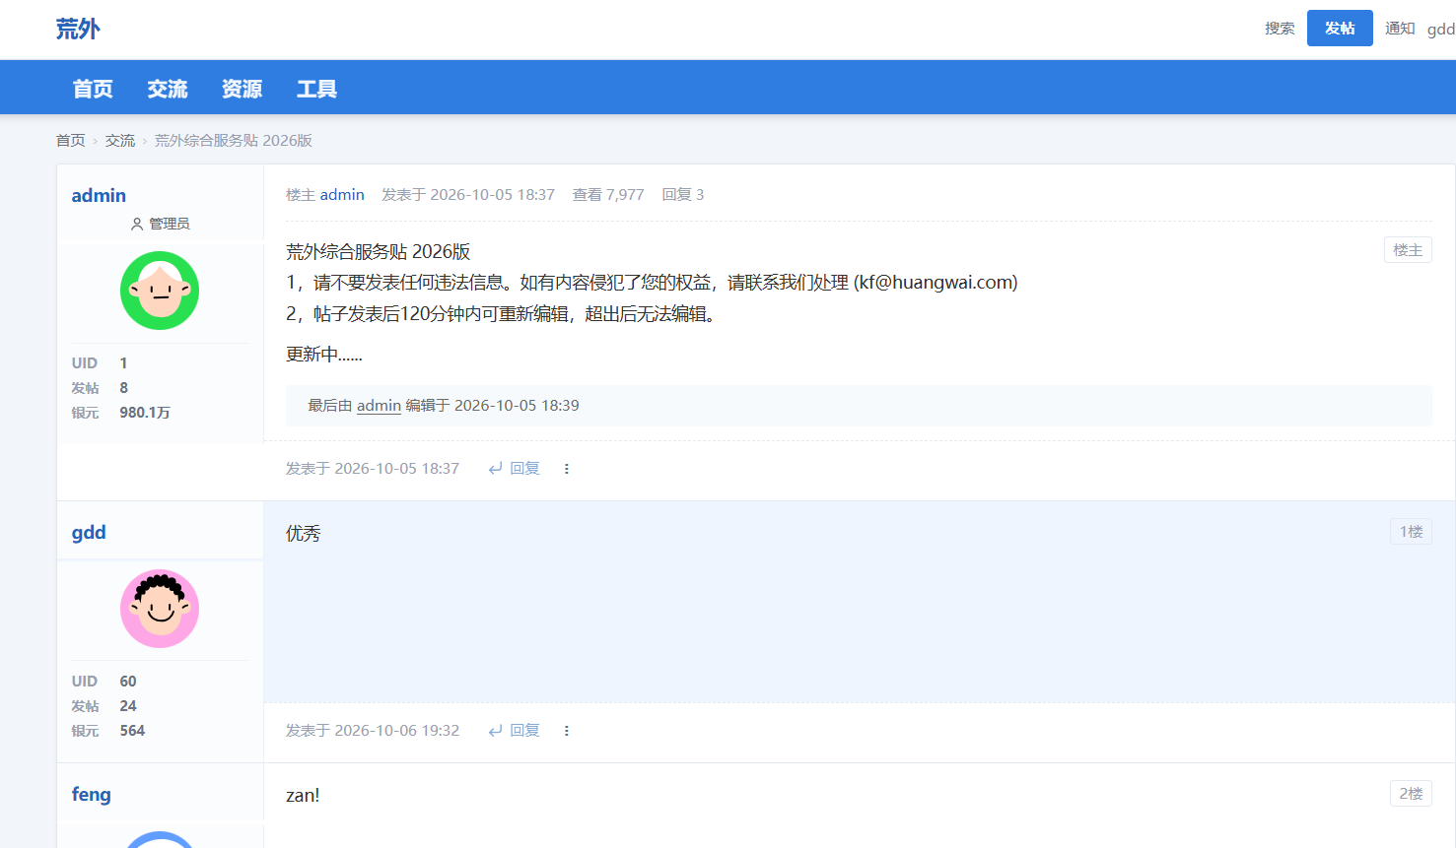
Task: Click the post title 荒外综合服务贴 2026版
Action: pos(379,252)
